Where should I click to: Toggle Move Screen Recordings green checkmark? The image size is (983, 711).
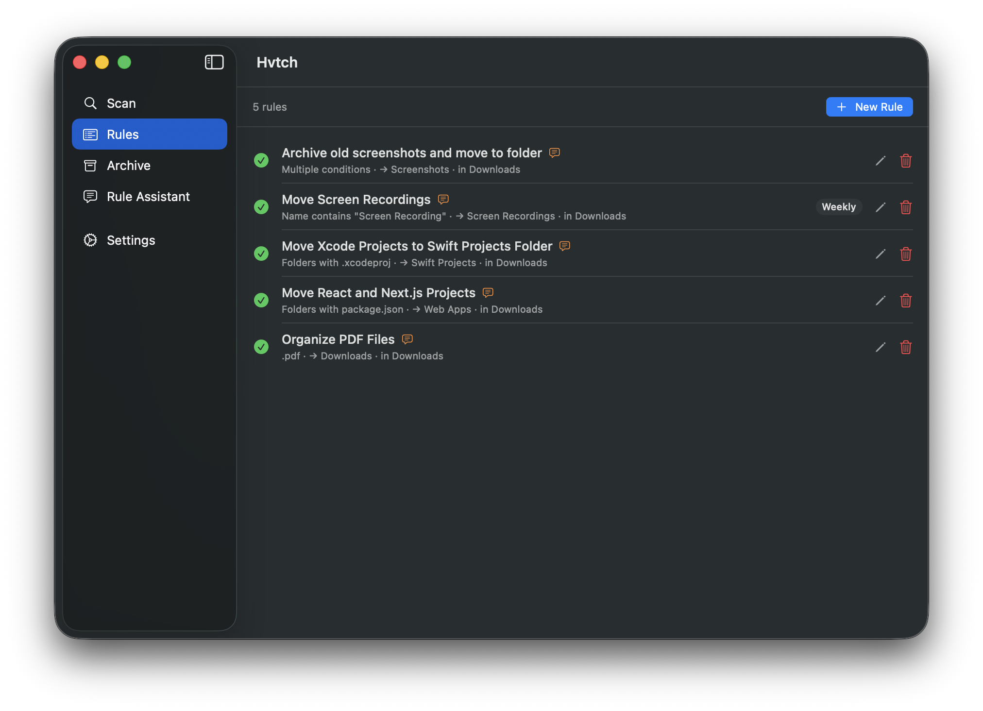[261, 207]
